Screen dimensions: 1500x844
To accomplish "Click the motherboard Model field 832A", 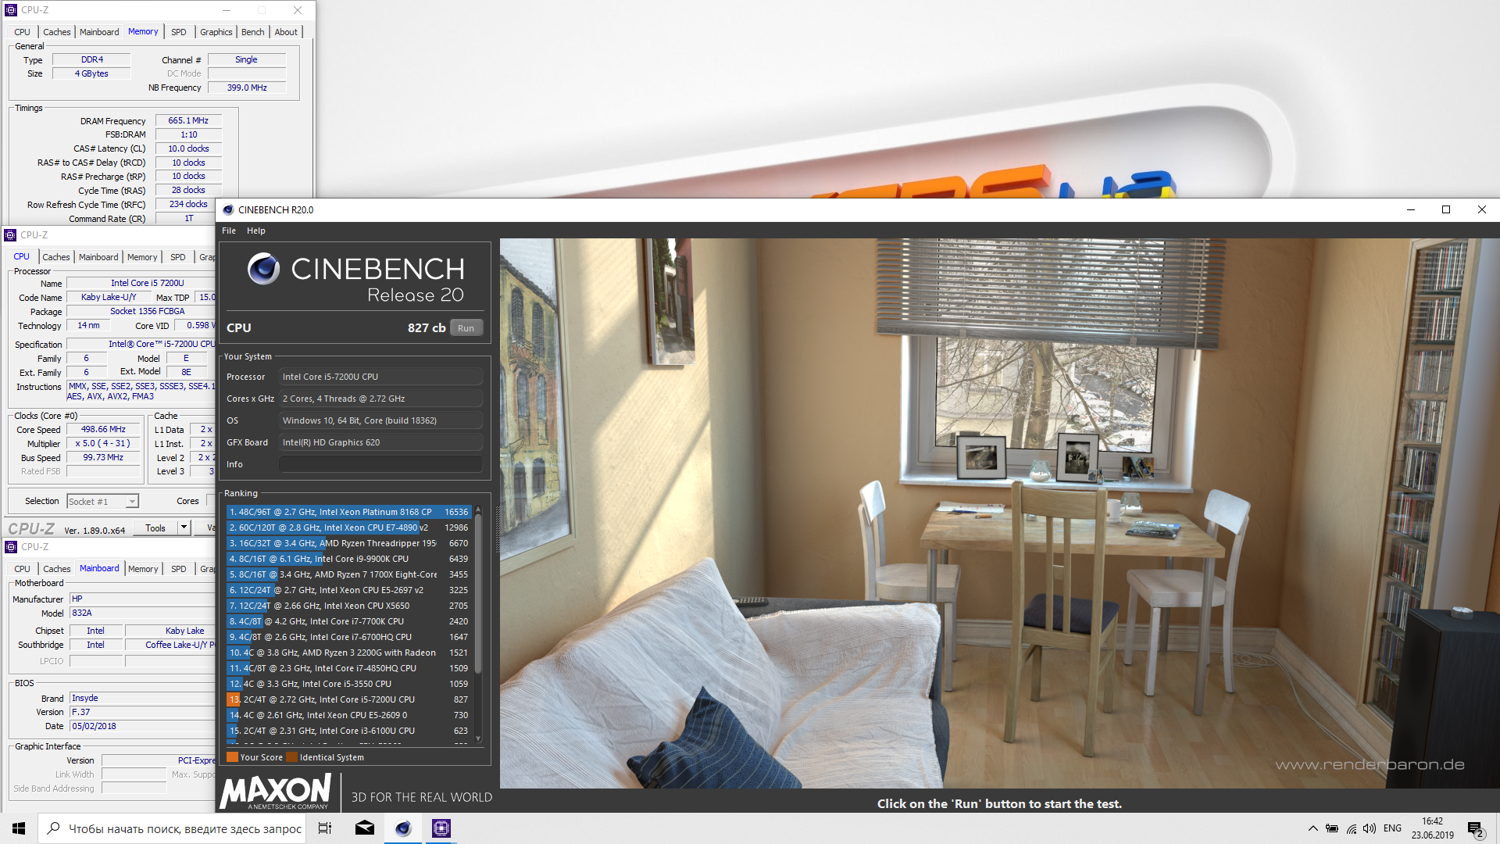I will tap(142, 613).
